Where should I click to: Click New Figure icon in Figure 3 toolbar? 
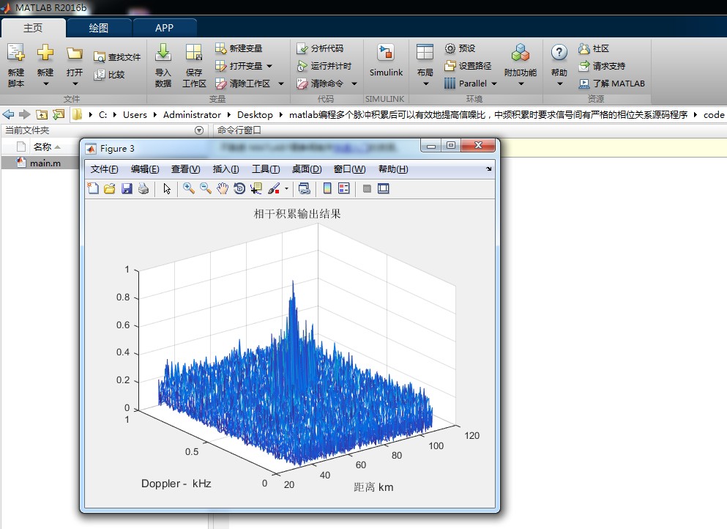coord(93,188)
